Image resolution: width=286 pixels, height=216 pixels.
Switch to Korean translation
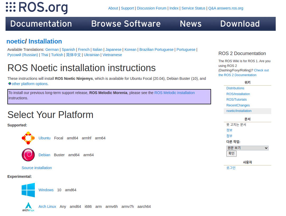coord(130,50)
